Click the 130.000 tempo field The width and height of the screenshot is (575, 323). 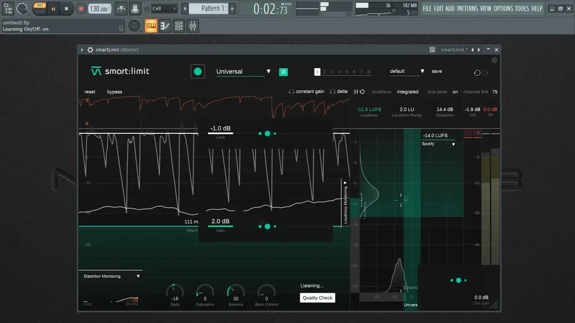pyautogui.click(x=99, y=9)
